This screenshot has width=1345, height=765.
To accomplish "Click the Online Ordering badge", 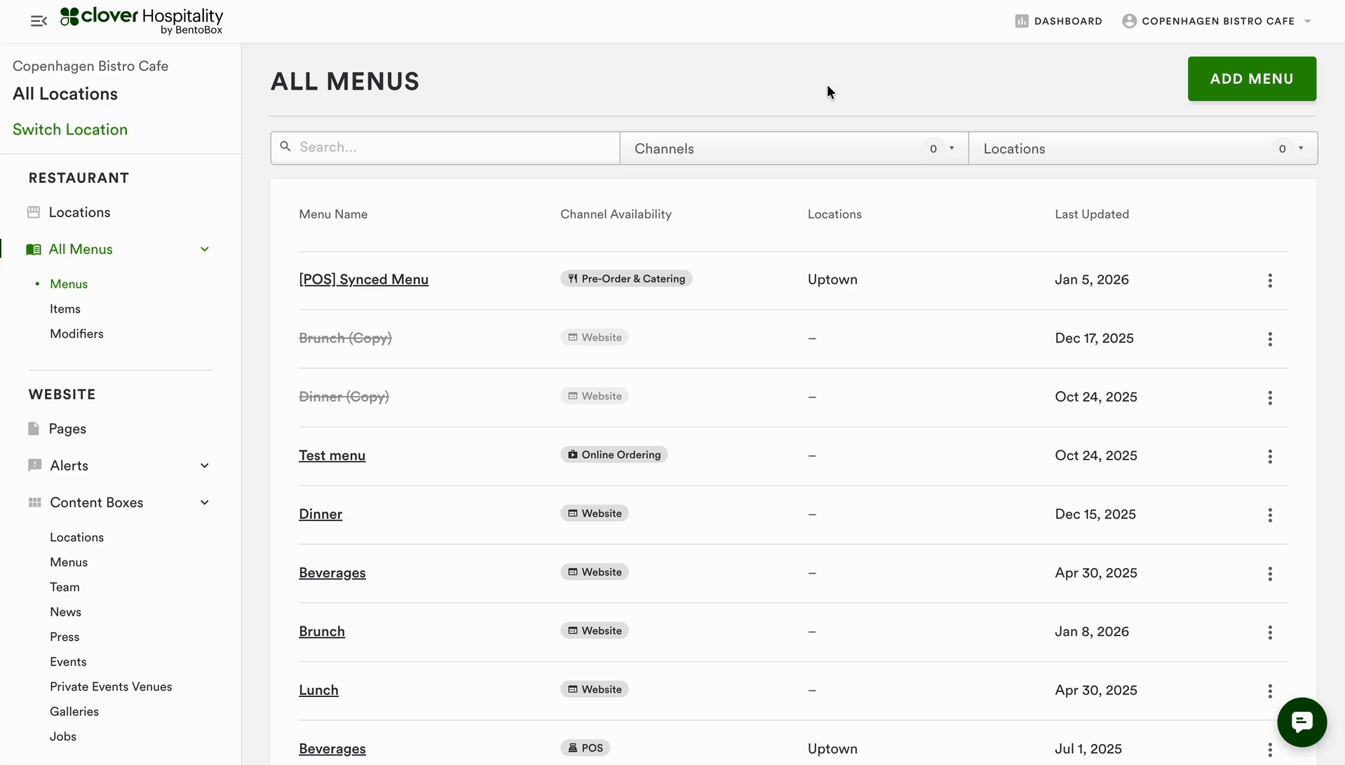I will [x=614, y=455].
